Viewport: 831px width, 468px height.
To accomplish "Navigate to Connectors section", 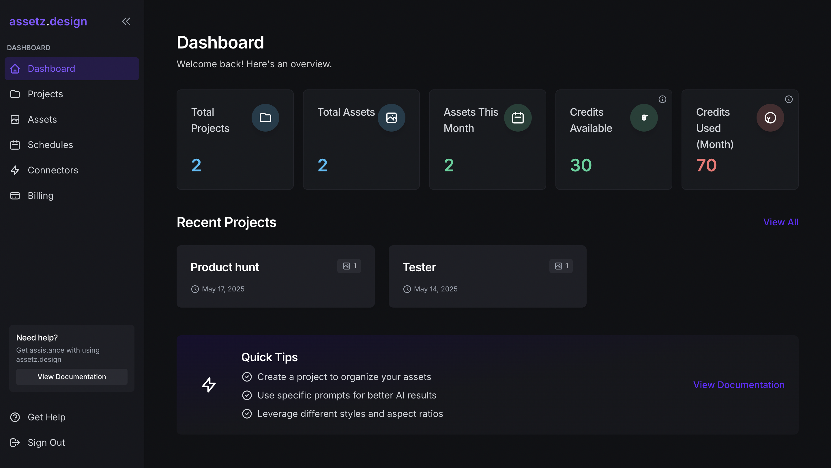I will coord(53,170).
